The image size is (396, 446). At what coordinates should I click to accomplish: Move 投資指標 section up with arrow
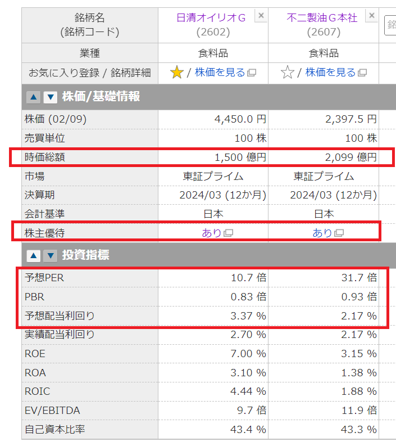34,256
